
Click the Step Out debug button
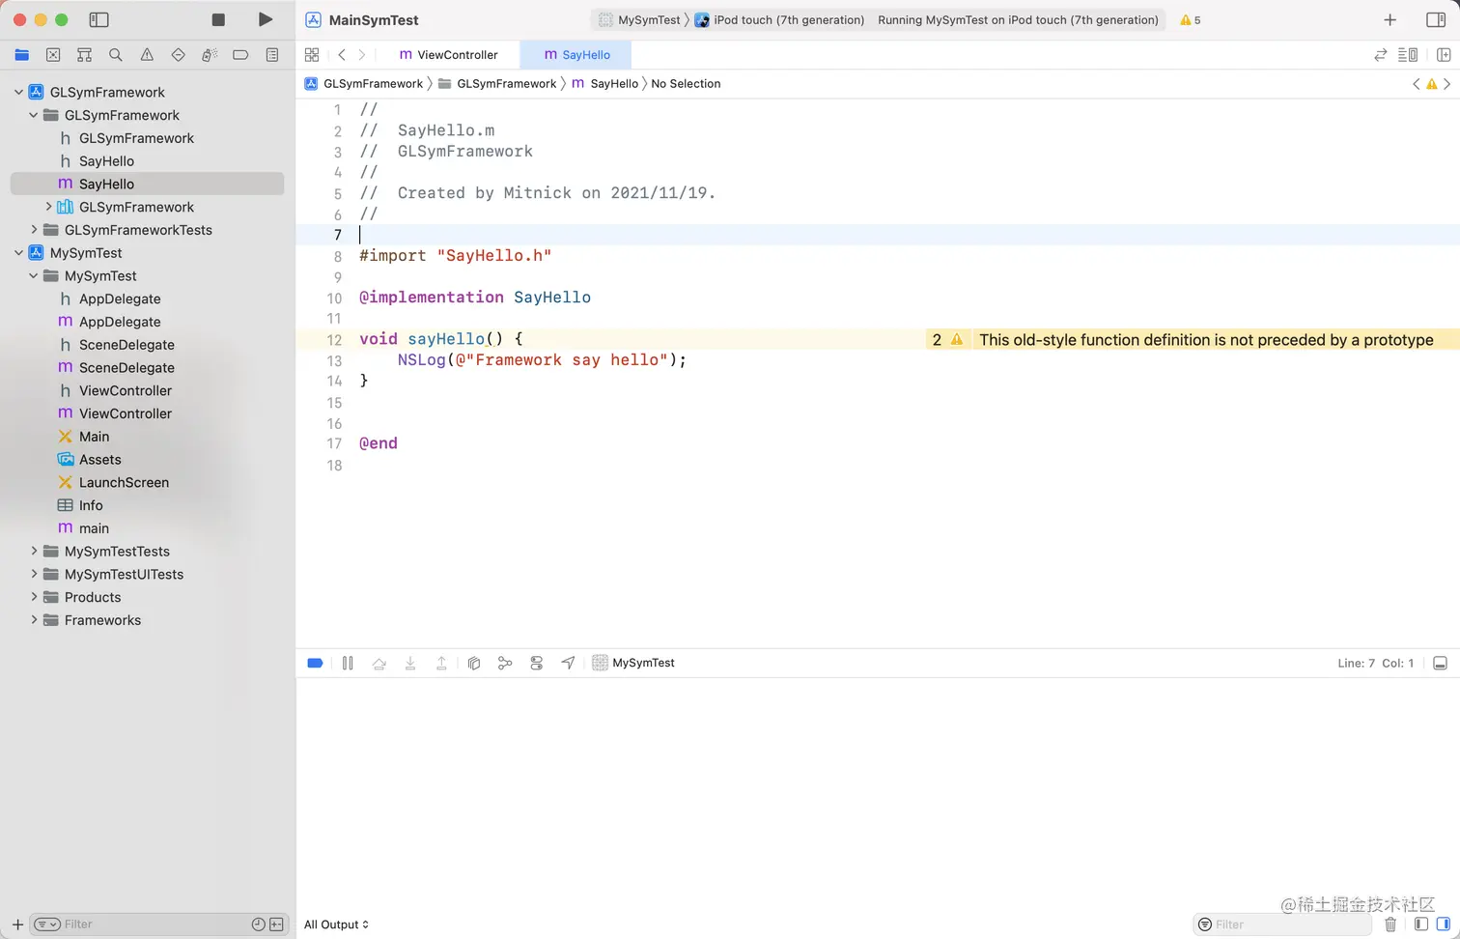[441, 663]
